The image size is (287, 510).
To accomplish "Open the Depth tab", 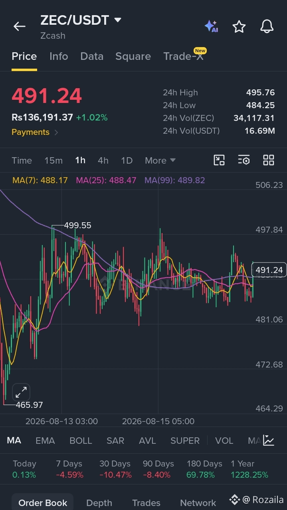I will (99, 503).
